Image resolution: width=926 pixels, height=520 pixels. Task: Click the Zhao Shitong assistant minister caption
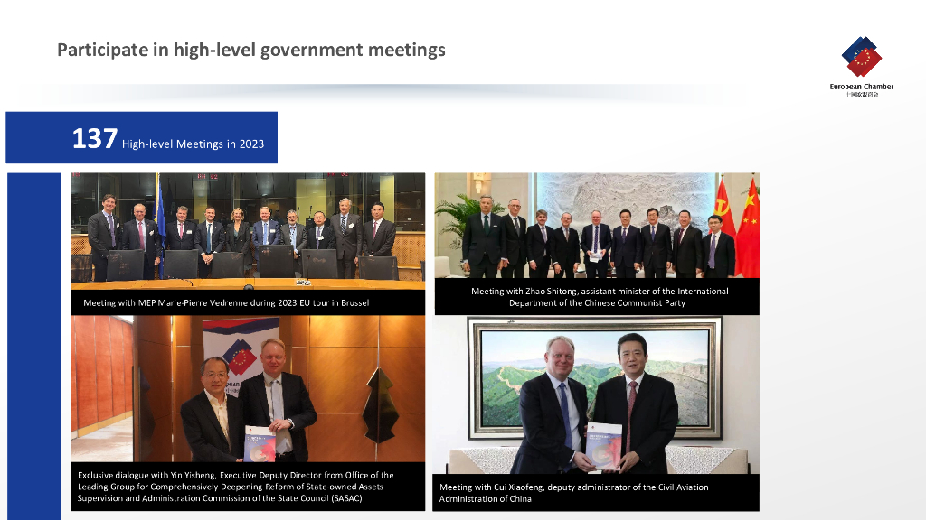[x=598, y=296]
